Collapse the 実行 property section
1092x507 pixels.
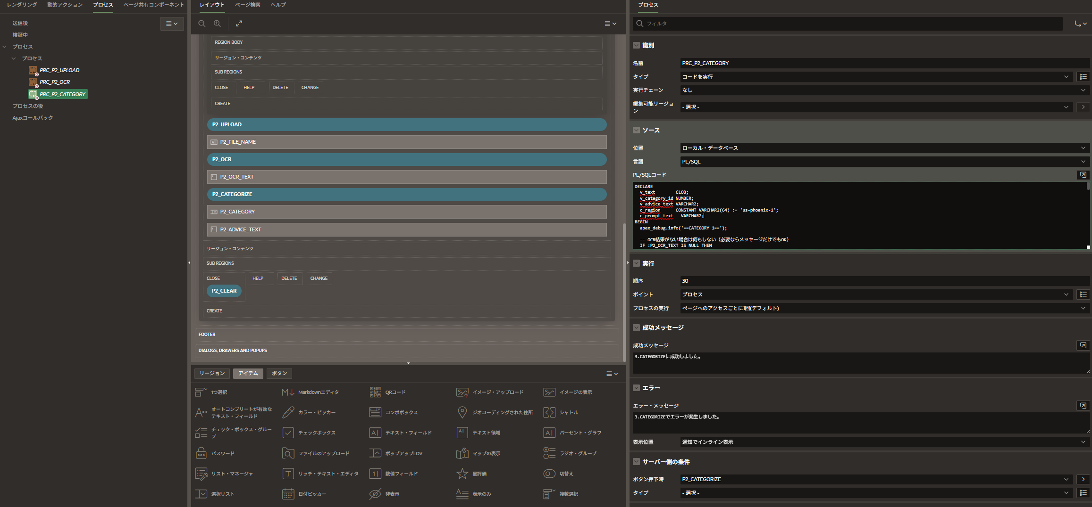[637, 263]
